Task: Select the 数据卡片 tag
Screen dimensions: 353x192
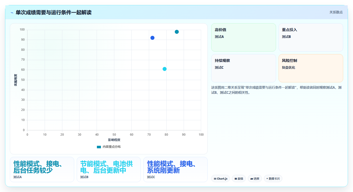Action: [273, 179]
